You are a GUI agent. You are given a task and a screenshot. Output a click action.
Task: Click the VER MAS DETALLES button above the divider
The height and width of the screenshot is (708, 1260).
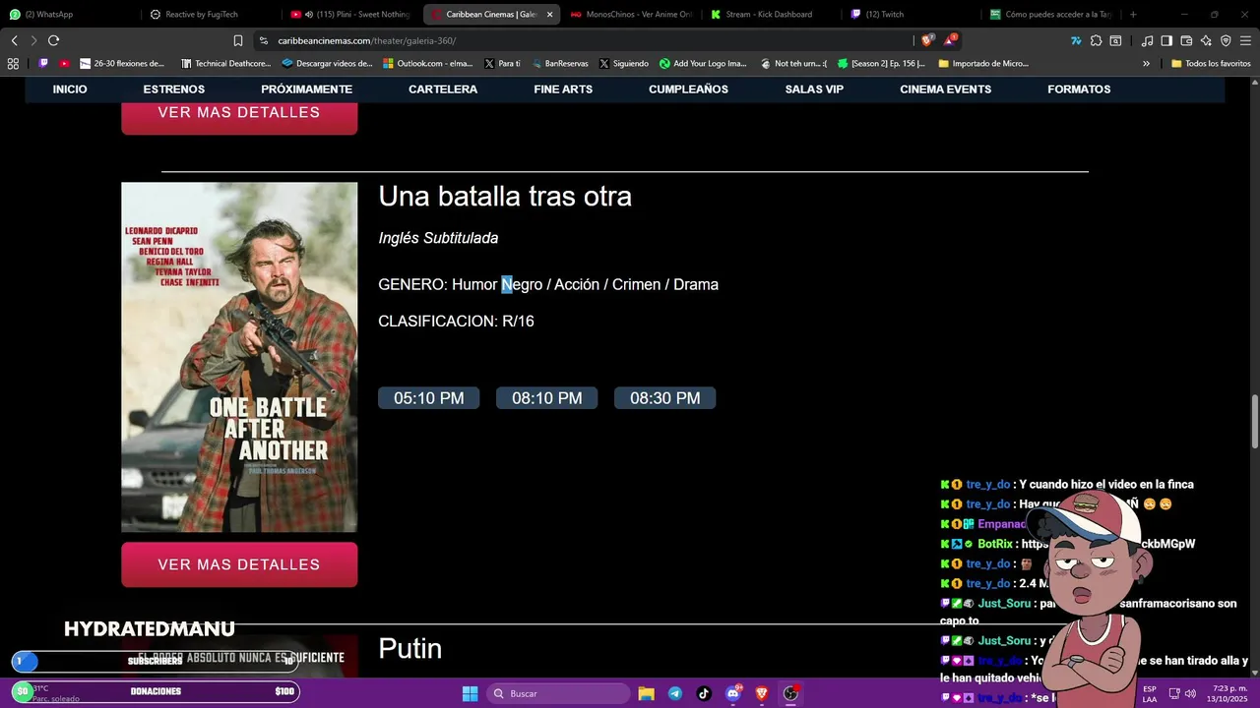click(239, 116)
